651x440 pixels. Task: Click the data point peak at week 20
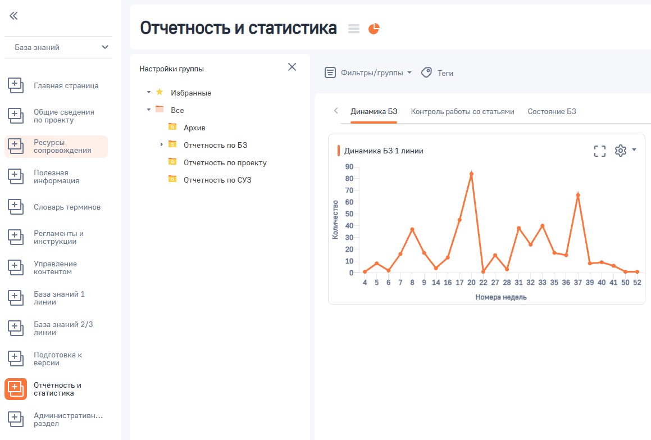click(x=472, y=174)
